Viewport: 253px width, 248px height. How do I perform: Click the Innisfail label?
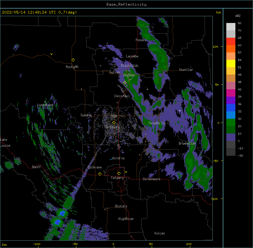122,96
